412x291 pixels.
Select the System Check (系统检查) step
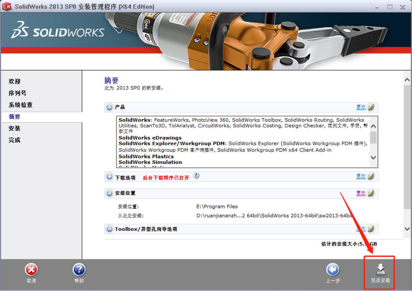pos(20,105)
